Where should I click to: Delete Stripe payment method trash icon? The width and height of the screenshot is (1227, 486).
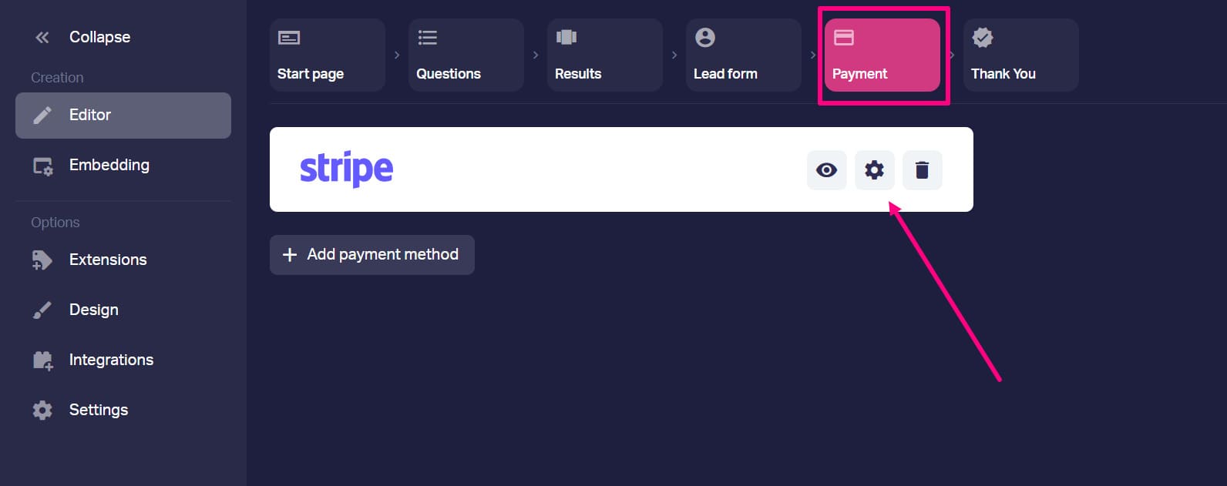point(923,170)
